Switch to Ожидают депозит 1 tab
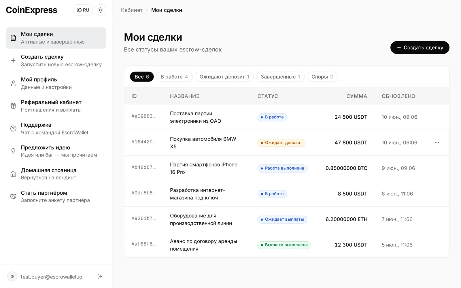The height and width of the screenshot is (288, 461). (x=224, y=77)
